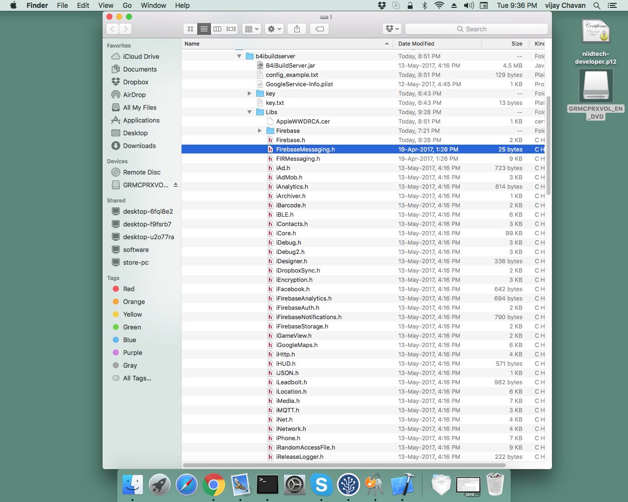The image size is (628, 502).
Task: Switch Finder to icon view
Action: pos(190,29)
